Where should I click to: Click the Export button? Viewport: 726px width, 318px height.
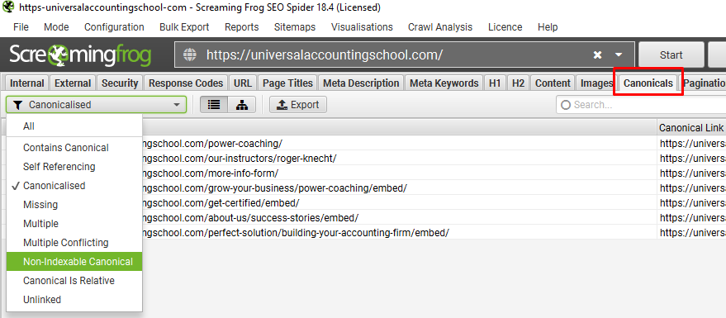point(298,105)
